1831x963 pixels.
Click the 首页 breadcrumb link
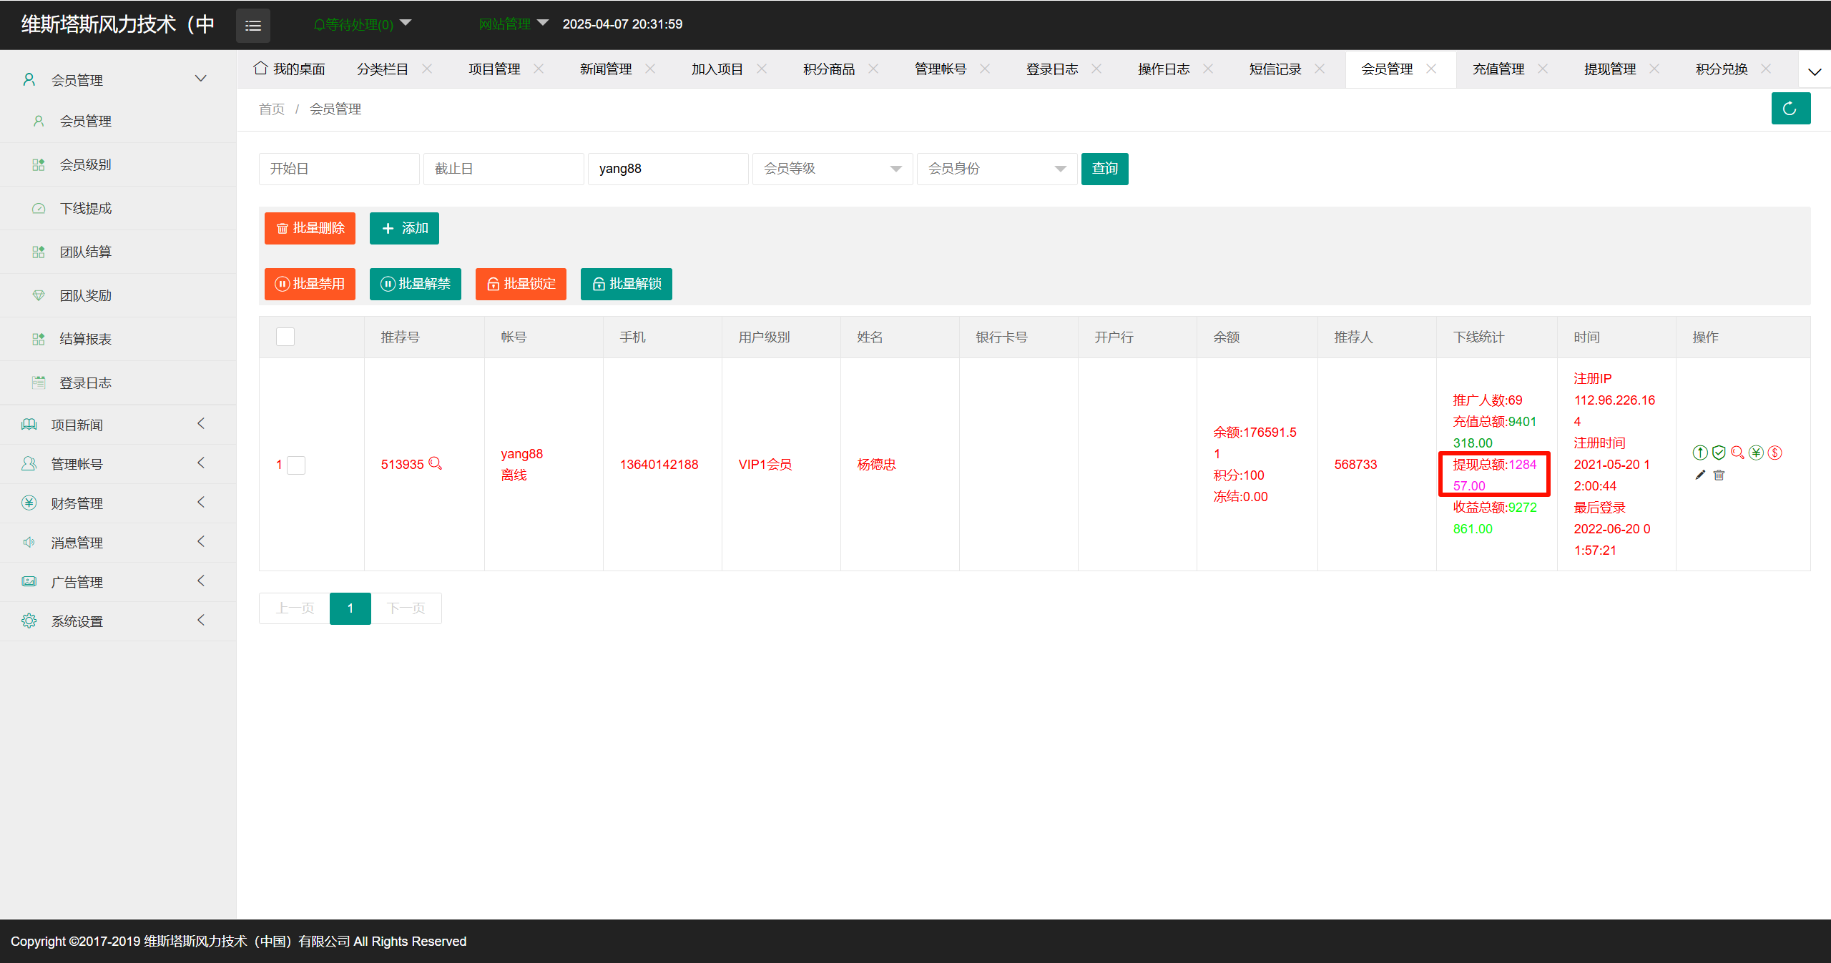[272, 109]
